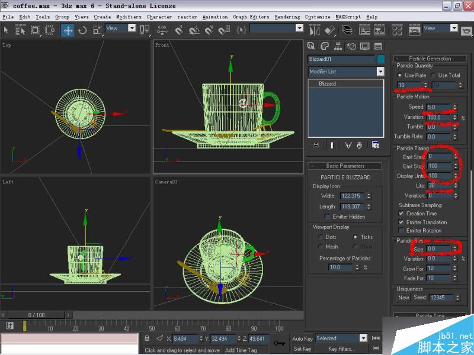This screenshot has width=474, height=355.
Task: Click the Blizzard01 object color swatch
Action: (381, 59)
